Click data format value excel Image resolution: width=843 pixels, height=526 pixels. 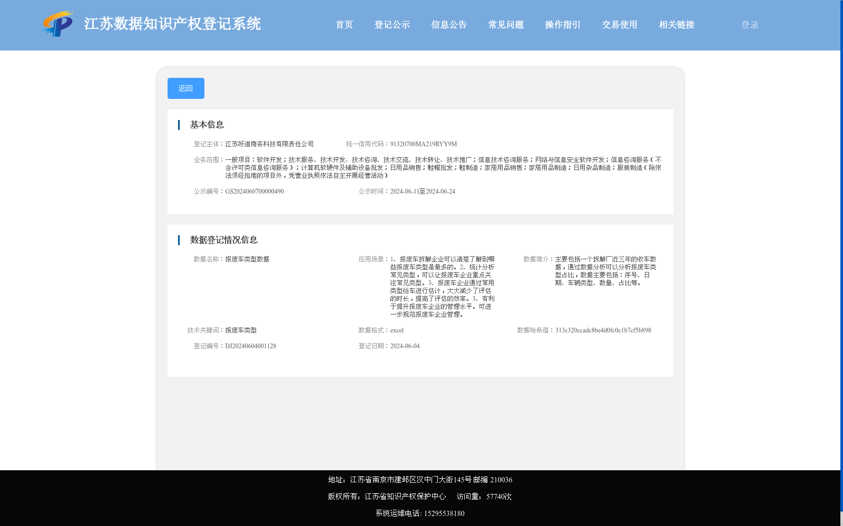[x=397, y=330]
